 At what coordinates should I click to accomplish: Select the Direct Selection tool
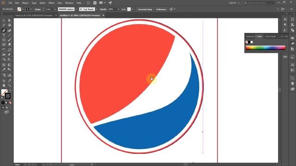(x=9, y=20)
